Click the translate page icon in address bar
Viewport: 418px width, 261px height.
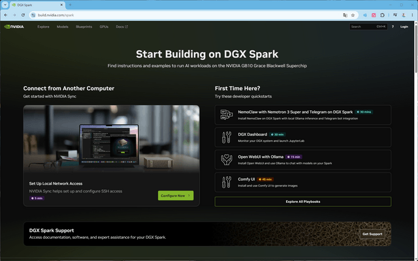(x=346, y=15)
